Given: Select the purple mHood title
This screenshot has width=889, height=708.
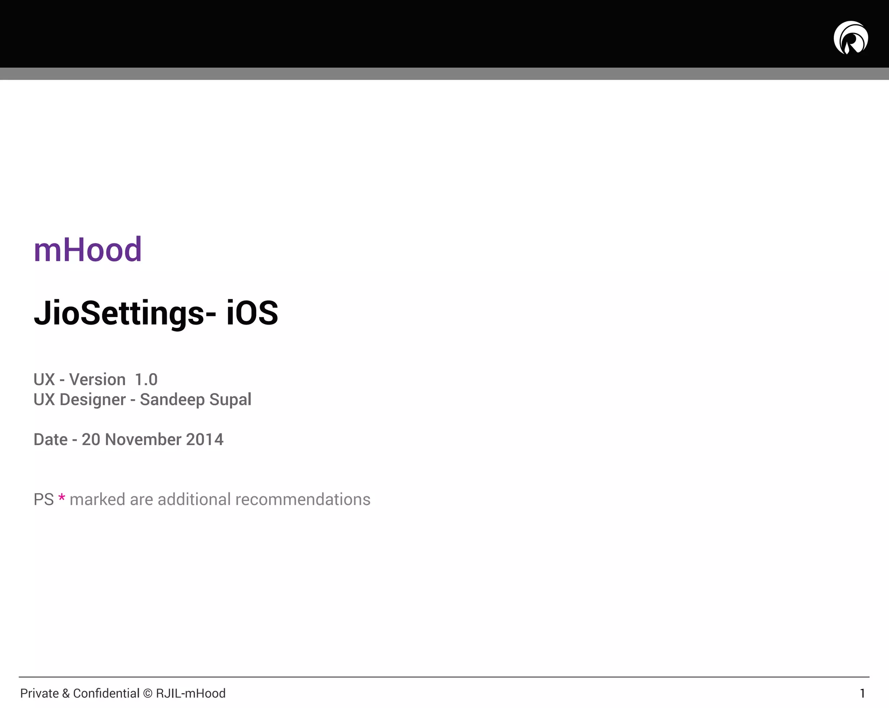Looking at the screenshot, I should (88, 250).
